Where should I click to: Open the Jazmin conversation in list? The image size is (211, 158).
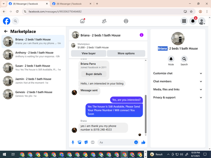[33, 81]
